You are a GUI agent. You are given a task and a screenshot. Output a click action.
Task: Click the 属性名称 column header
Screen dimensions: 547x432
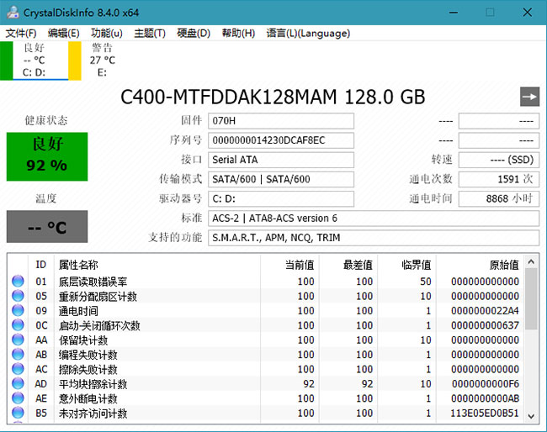tap(157, 265)
